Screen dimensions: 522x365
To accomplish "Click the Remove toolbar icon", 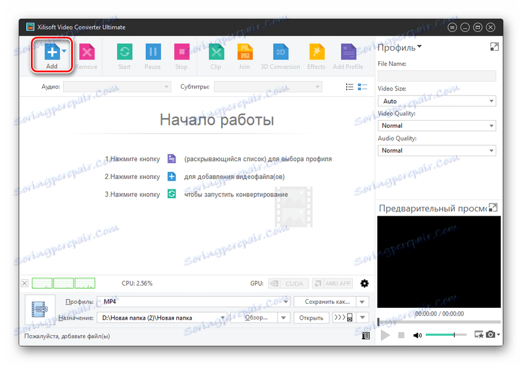I will pyautogui.click(x=87, y=52).
